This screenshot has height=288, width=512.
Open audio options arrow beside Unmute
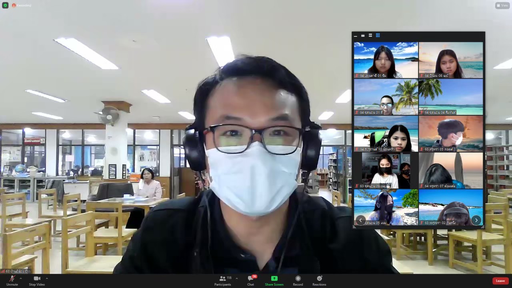pos(21,278)
